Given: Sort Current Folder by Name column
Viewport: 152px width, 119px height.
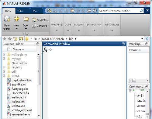Looking at the screenshot, I should pyautogui.click(x=18, y=49).
